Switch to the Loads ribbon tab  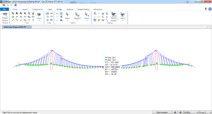click(x=50, y=9)
